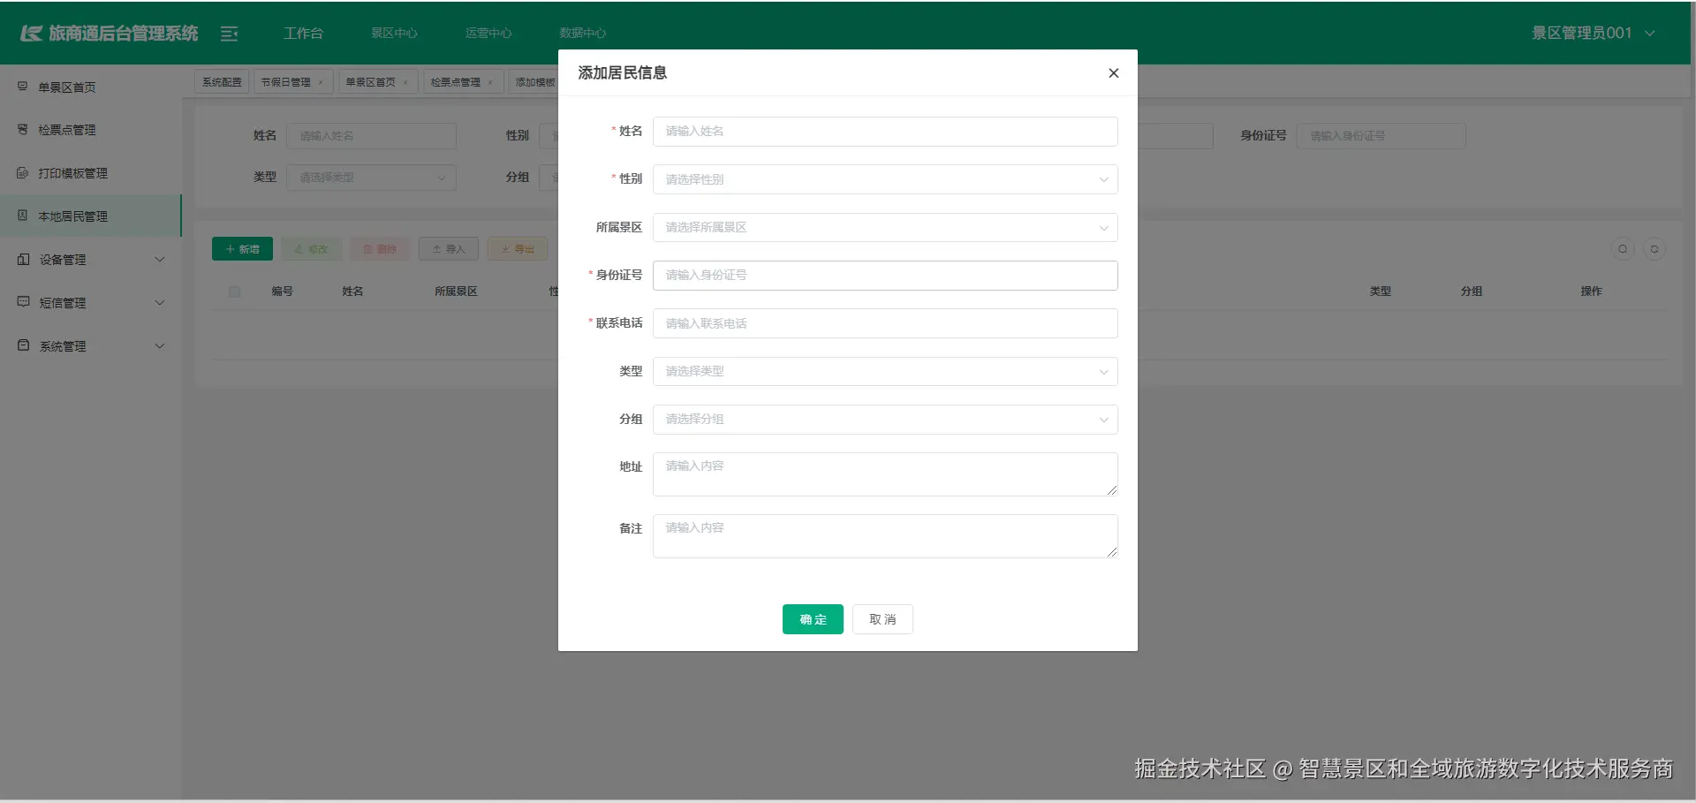This screenshot has width=1696, height=803.
Task: Open the 数据中心 menu in the top bar
Action: [x=582, y=33]
